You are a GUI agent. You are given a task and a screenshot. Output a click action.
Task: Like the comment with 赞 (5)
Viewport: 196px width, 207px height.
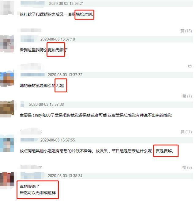[x=187, y=167]
